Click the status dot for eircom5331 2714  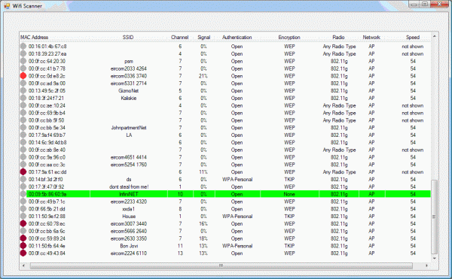[x=23, y=83]
